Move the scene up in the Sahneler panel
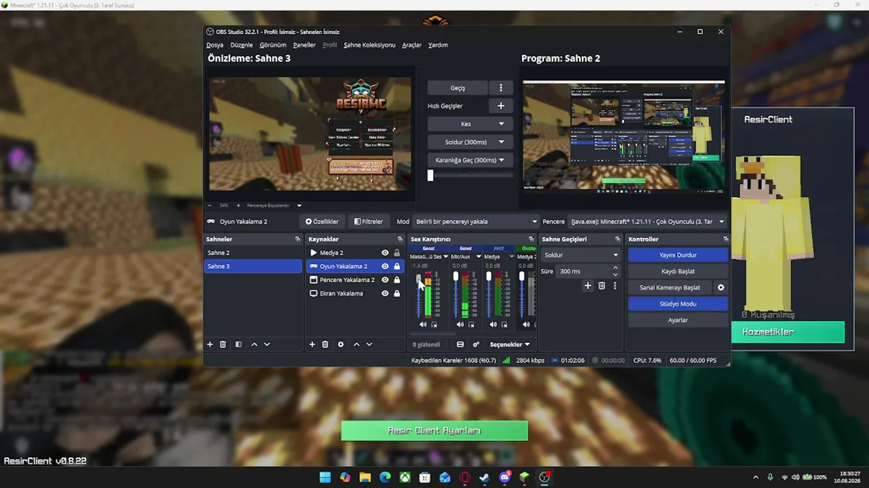The height and width of the screenshot is (488, 869). [x=255, y=344]
